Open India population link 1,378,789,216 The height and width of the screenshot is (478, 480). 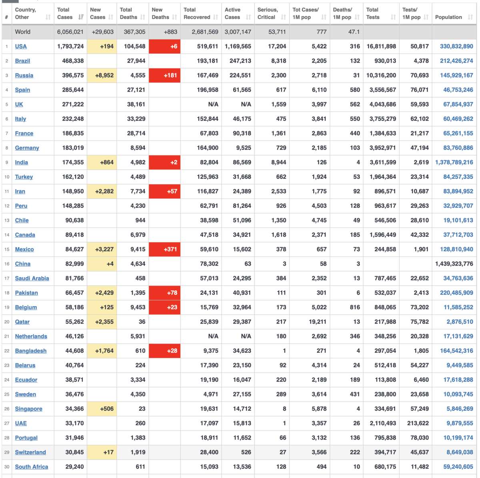coord(454,162)
